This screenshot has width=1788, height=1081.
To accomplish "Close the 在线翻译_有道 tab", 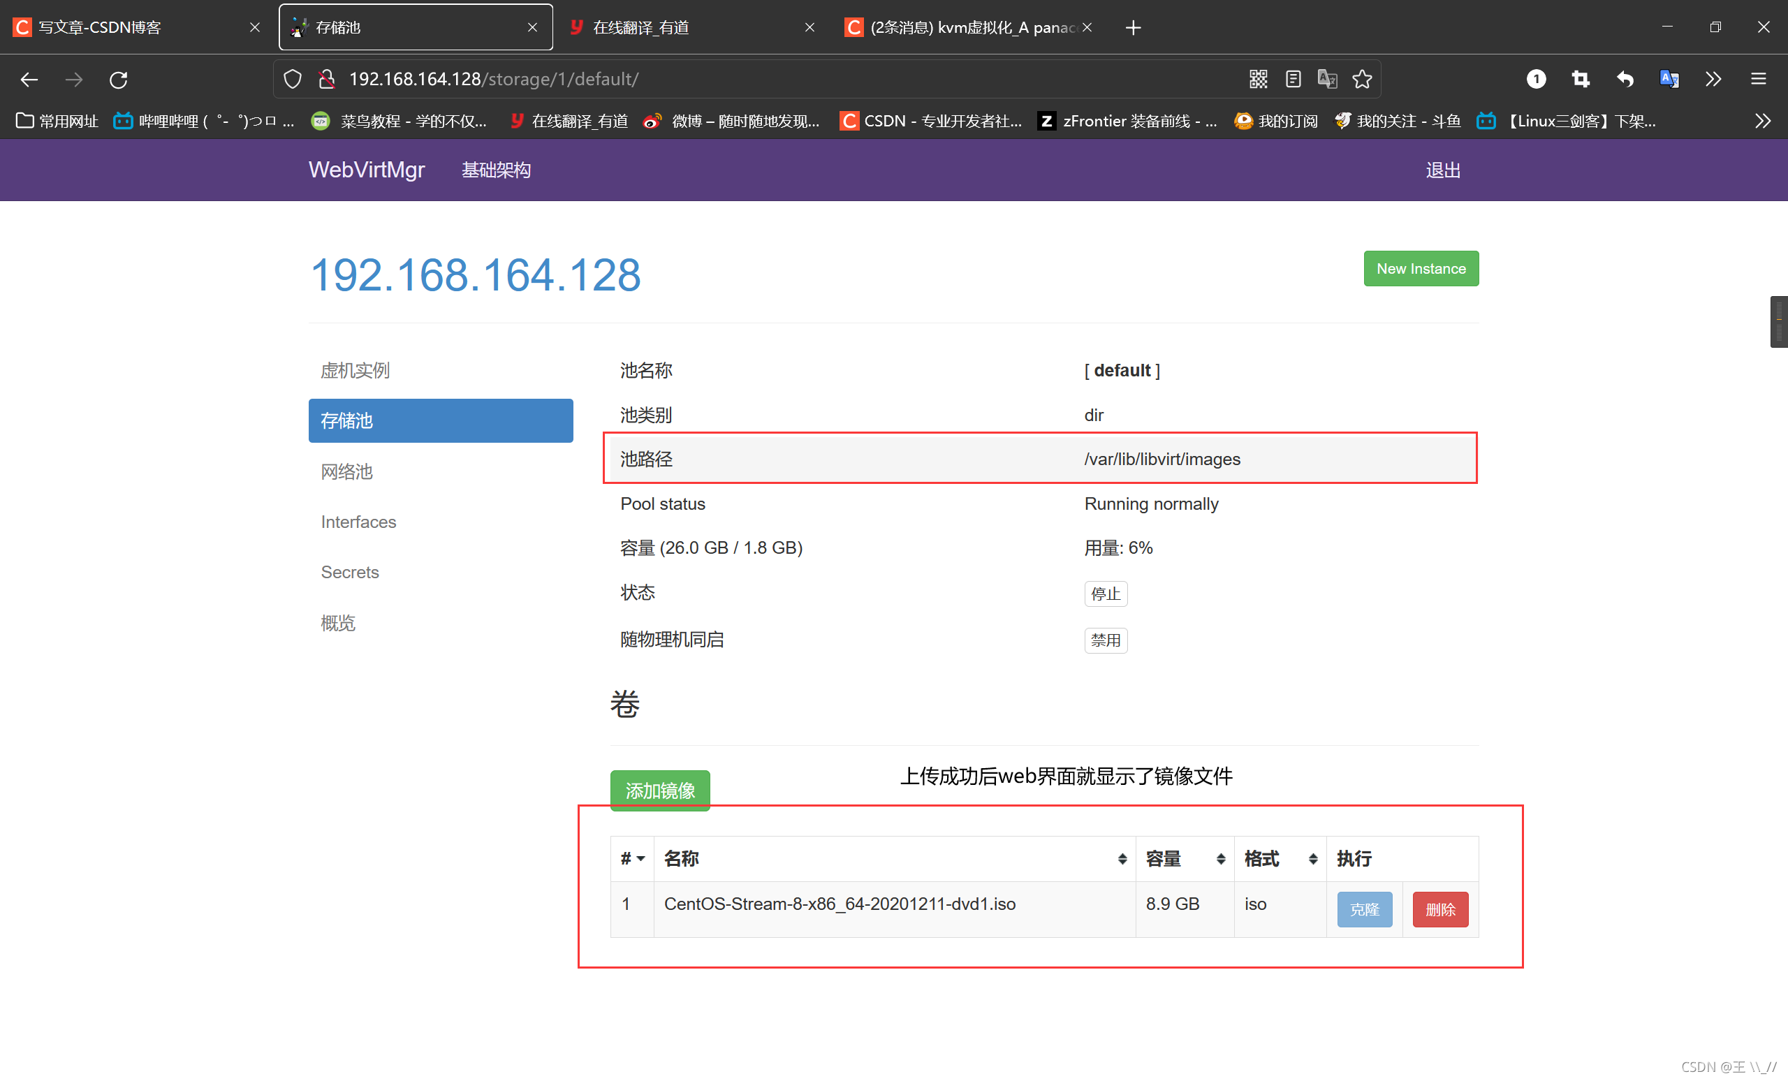I will click(x=809, y=27).
